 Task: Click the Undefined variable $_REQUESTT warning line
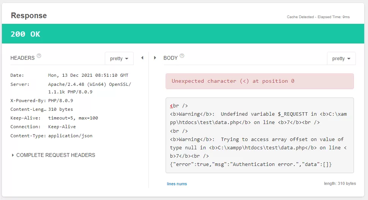point(258,118)
